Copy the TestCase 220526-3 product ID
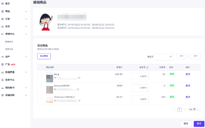 click(x=79, y=101)
